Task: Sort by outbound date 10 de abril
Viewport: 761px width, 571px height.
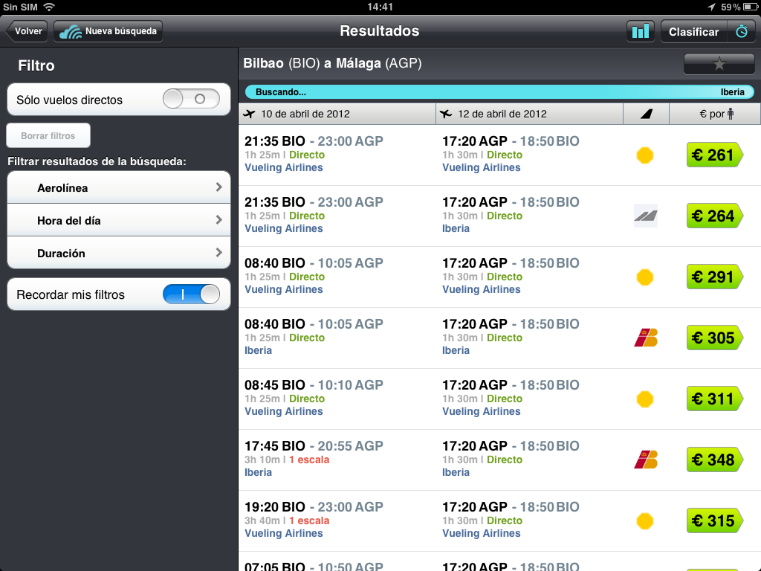Action: pyautogui.click(x=337, y=114)
